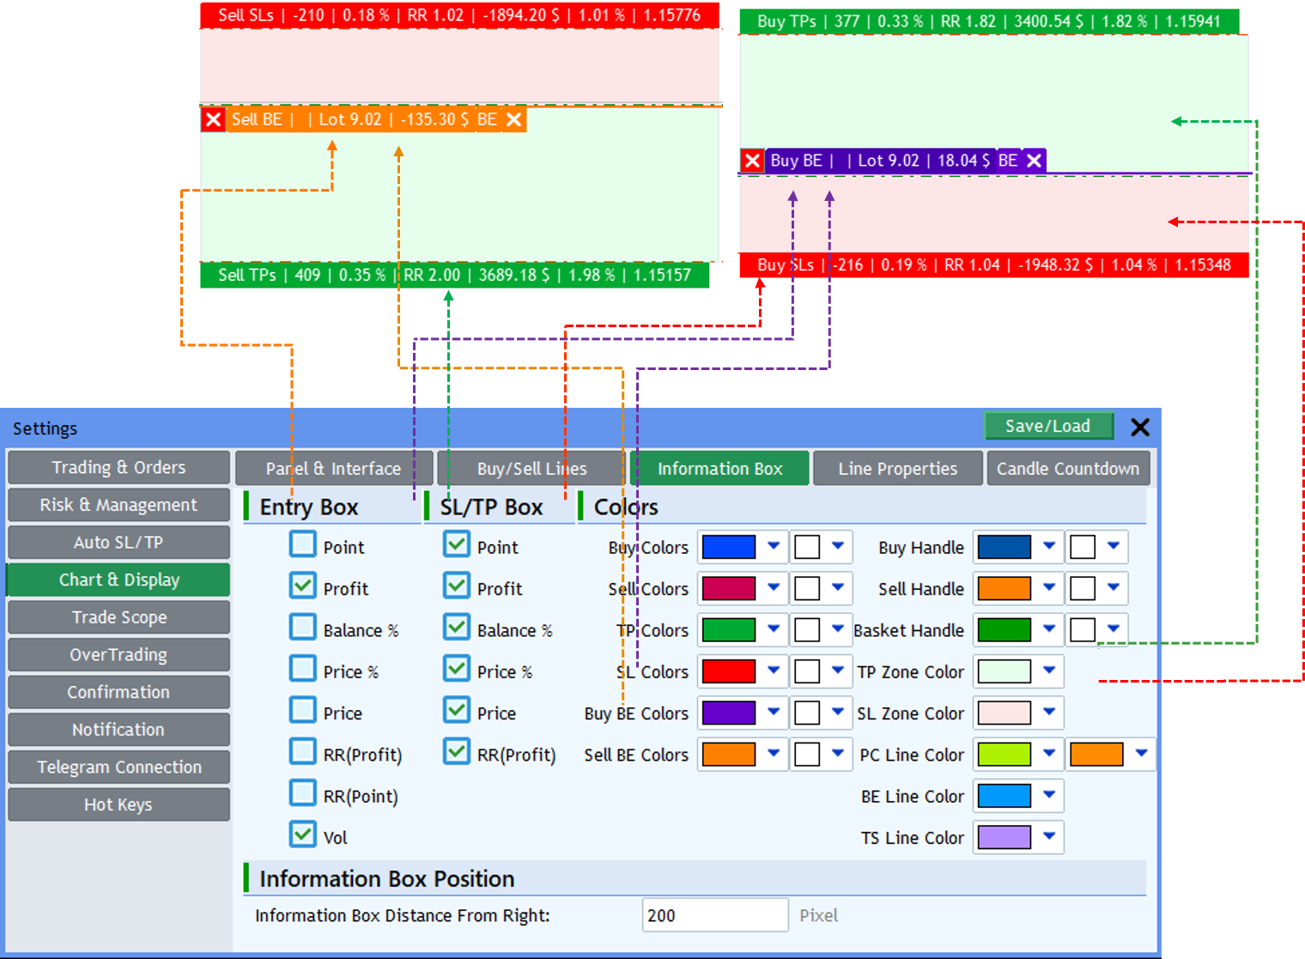Screen dimensions: 1305x959
Task: Uncheck Point in SL/TP Box
Action: (x=457, y=544)
